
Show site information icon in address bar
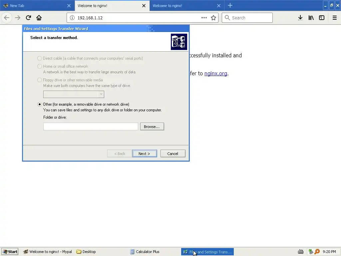tap(72, 18)
